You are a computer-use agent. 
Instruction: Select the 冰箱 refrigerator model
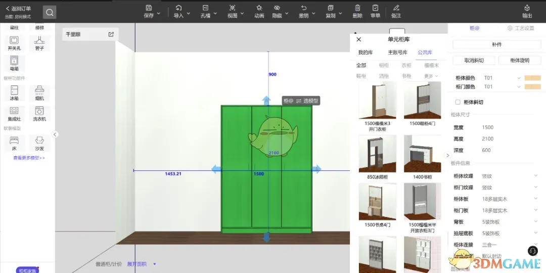[14, 94]
